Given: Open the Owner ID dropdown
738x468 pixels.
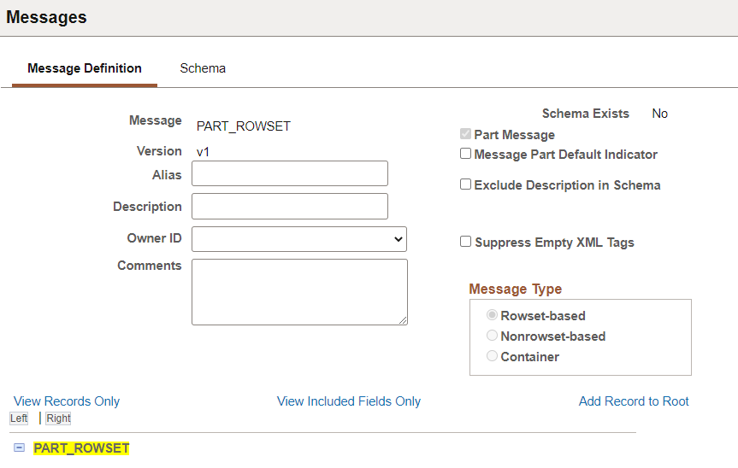Looking at the screenshot, I should point(299,239).
